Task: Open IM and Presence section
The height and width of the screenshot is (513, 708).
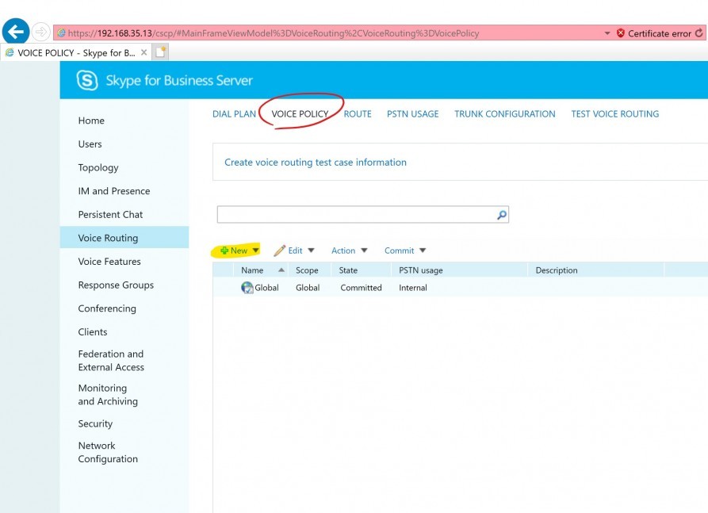Action: coord(114,191)
